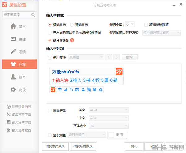
Task: Open 编码串颜色 dropdown
Action: [x=87, y=135]
